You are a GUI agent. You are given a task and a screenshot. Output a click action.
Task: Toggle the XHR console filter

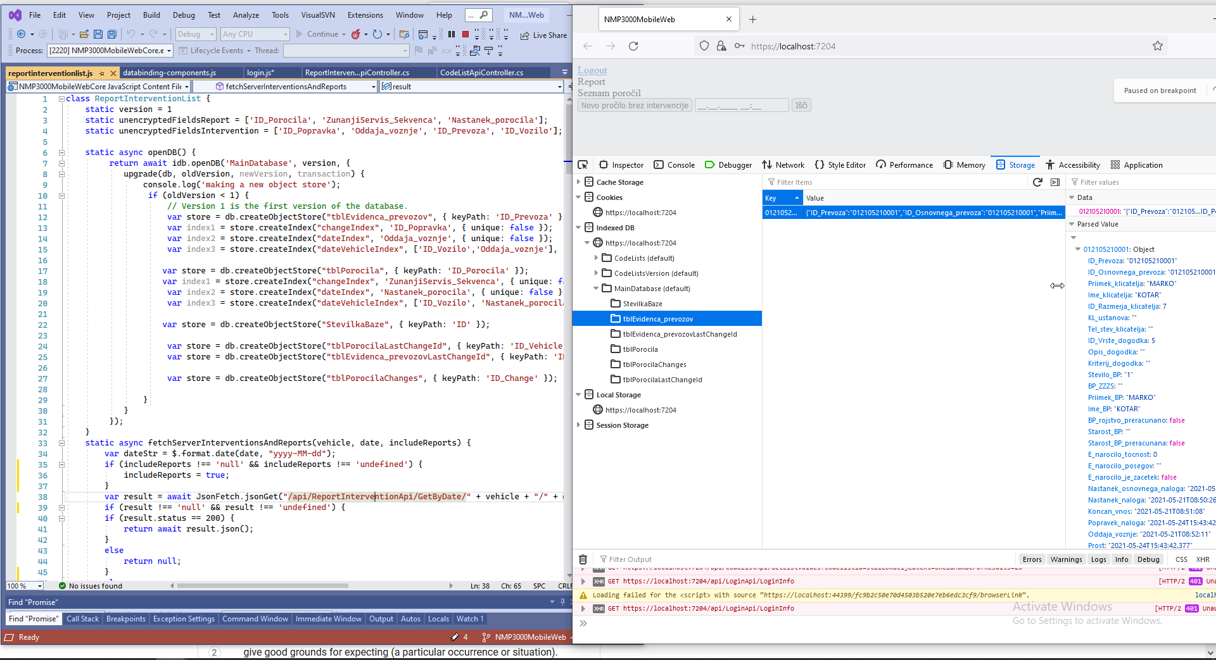coord(1202,559)
